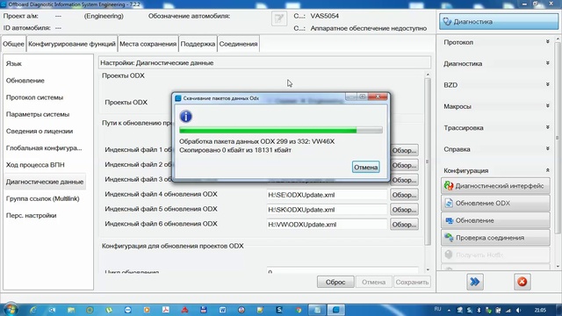
Task: Select Язык in the settings list
Action: click(14, 63)
